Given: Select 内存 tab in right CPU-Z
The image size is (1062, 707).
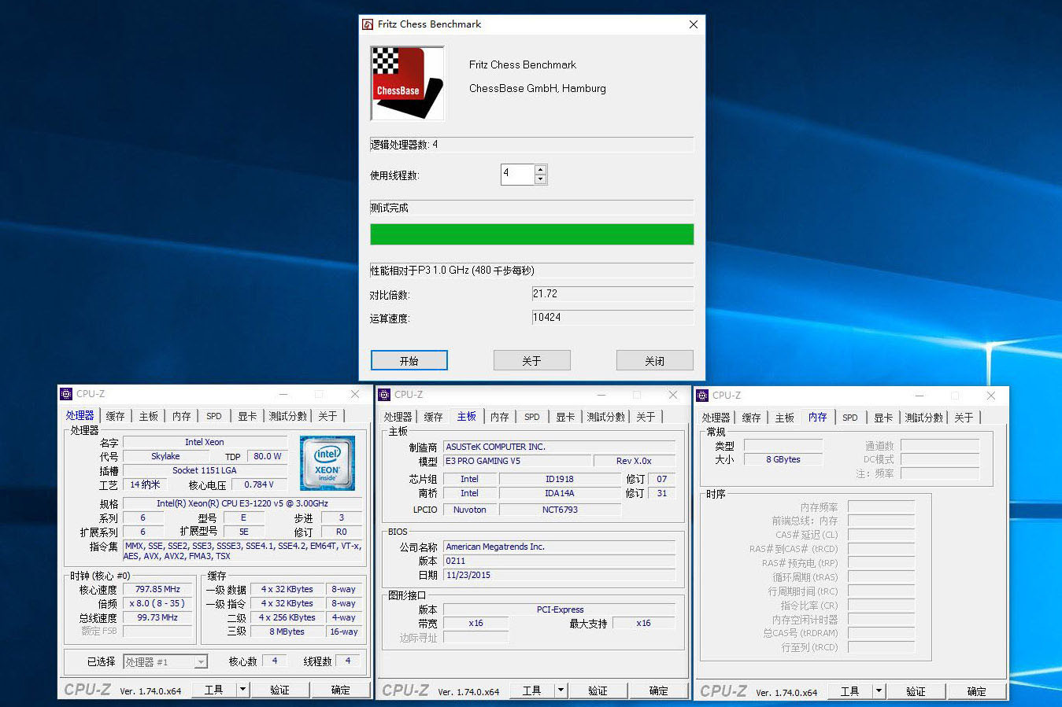Looking at the screenshot, I should tap(818, 417).
